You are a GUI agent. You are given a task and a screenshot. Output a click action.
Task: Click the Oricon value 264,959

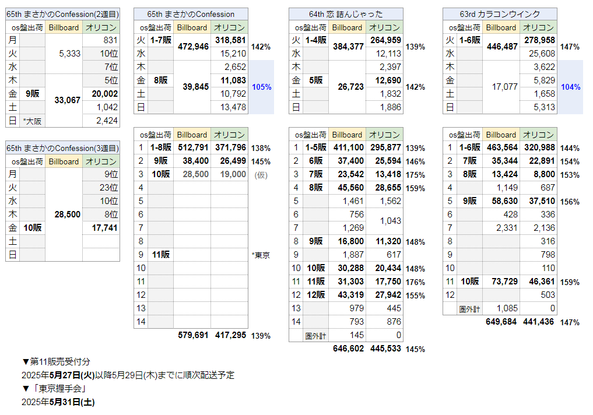pos(386,40)
